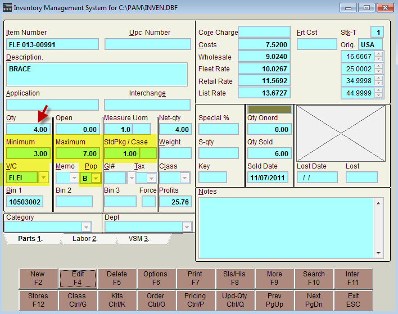The width and height of the screenshot is (398, 314).
Task: Click the Bin 1 field 10503002
Action: (25, 202)
